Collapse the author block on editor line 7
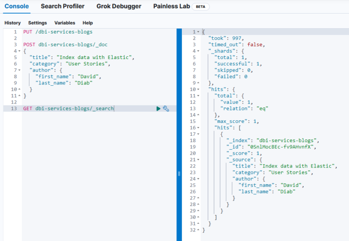 (19, 70)
